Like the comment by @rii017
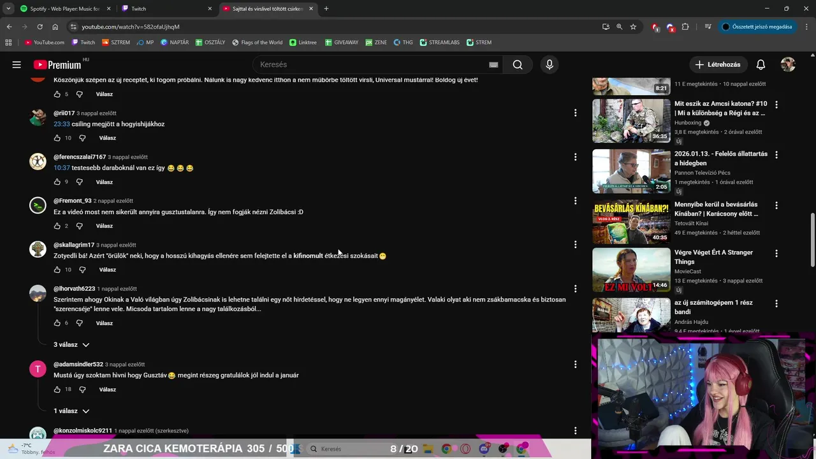The image size is (816, 459). pyautogui.click(x=57, y=138)
